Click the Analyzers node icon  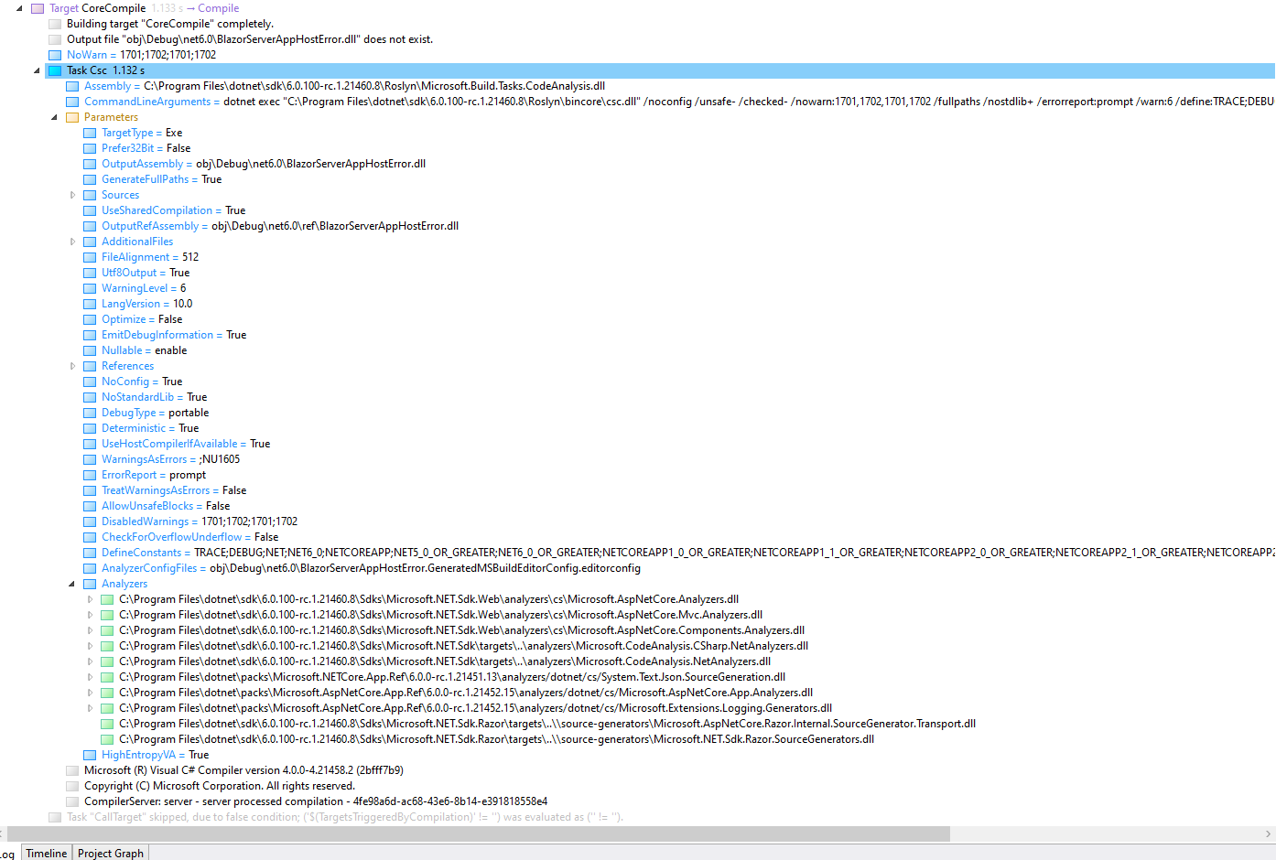pyautogui.click(x=90, y=583)
